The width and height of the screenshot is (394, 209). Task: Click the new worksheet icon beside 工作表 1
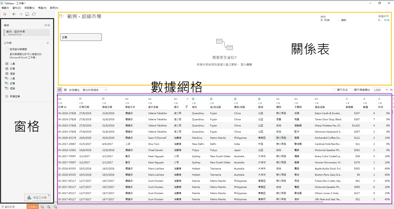[42, 207]
